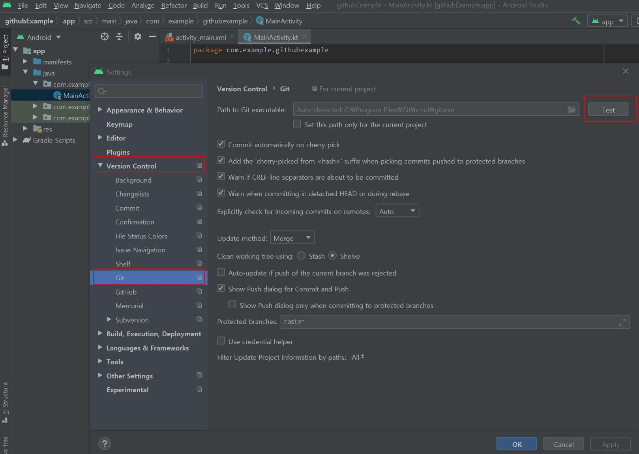The image size is (639, 454).
Task: Close the activity_main.xml tab with X
Action: click(232, 37)
